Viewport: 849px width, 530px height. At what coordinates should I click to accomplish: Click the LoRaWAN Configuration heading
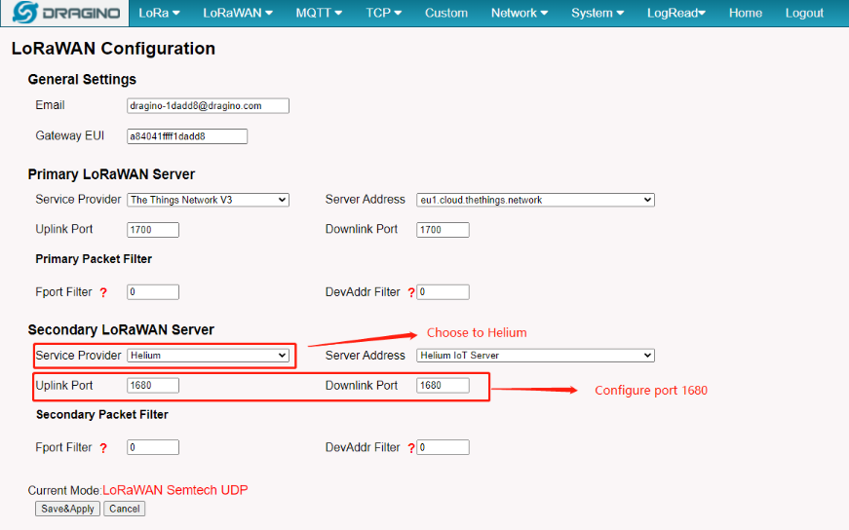[113, 49]
